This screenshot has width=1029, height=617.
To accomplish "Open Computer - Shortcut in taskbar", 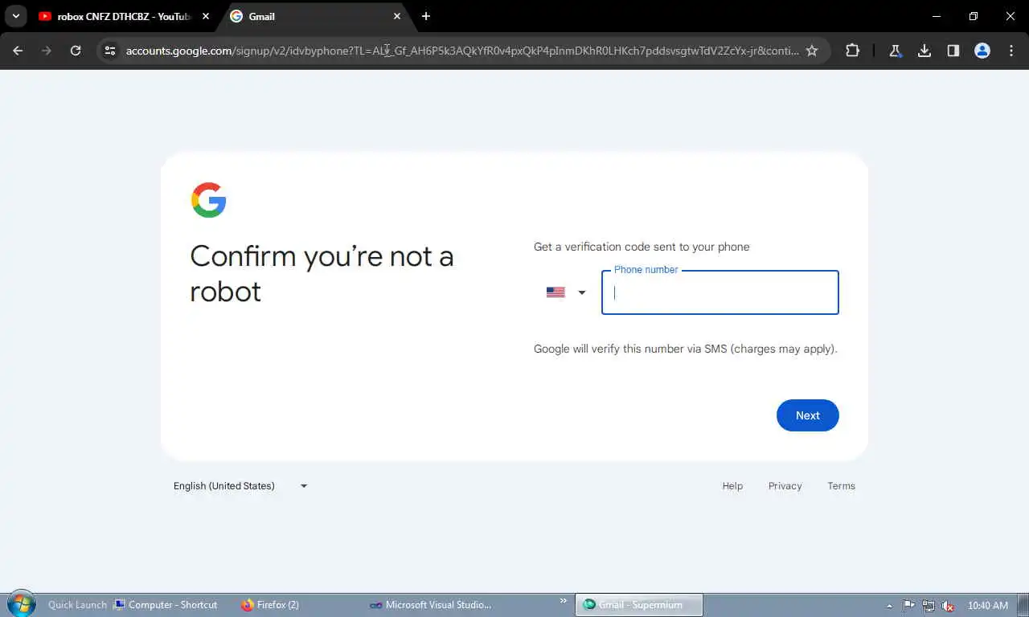I will [166, 605].
